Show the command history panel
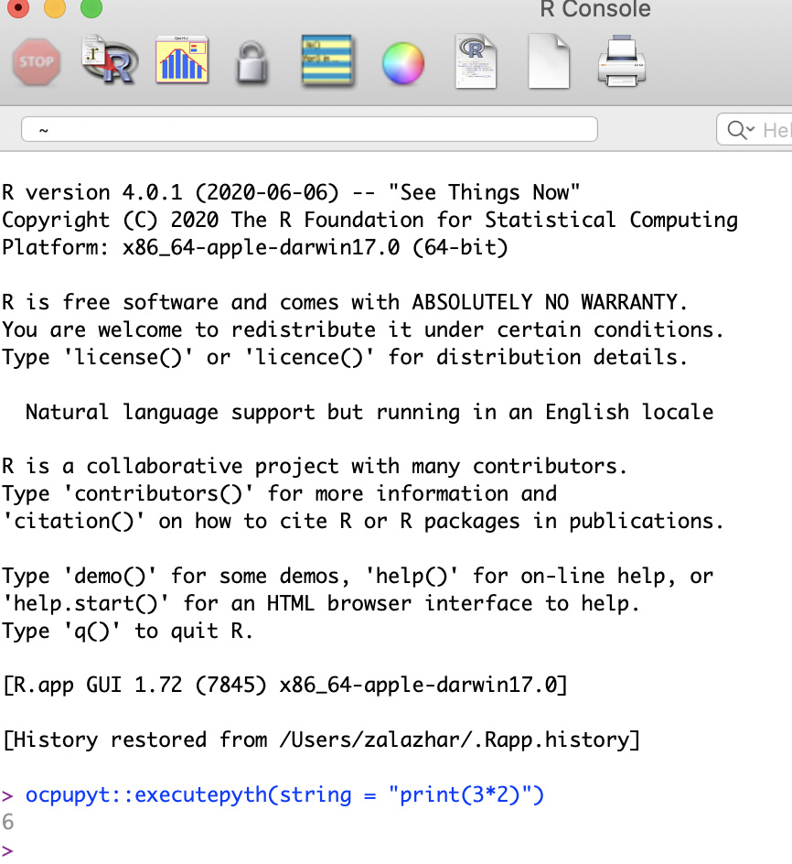Screen dimensions: 792x864 tap(327, 60)
